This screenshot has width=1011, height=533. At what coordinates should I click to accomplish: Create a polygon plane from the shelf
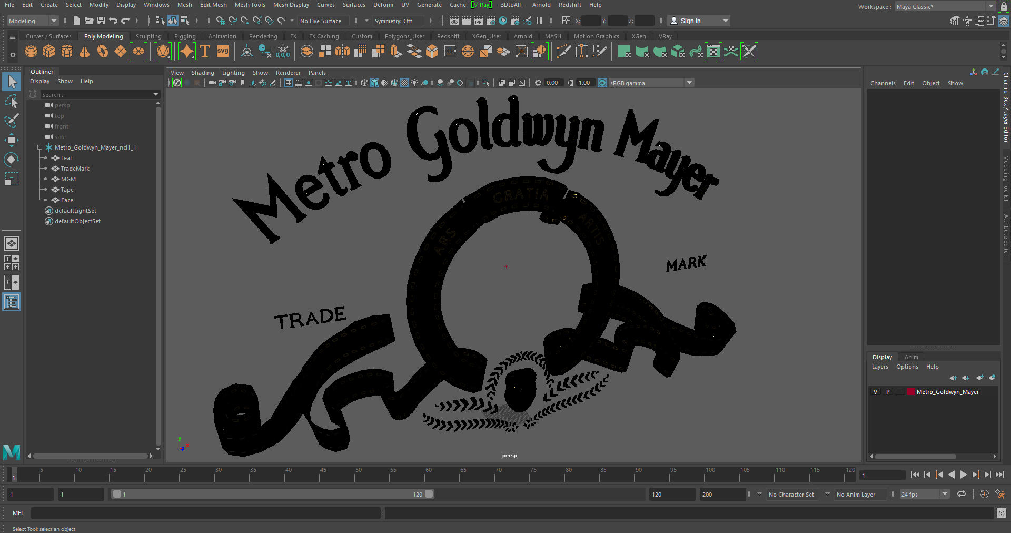(x=121, y=51)
